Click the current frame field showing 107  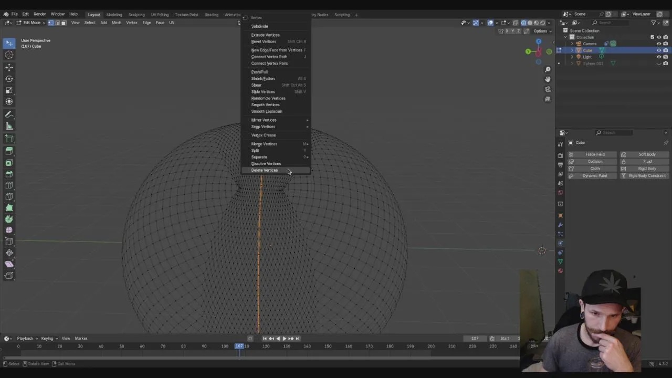(x=475, y=339)
